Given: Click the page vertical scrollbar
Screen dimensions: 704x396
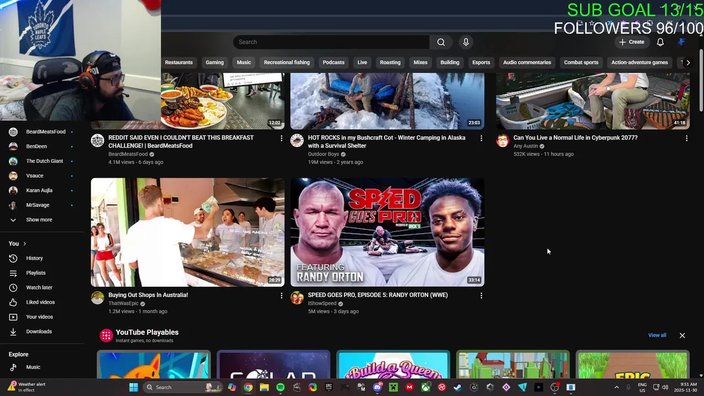Looking at the screenshot, I should (x=701, y=80).
